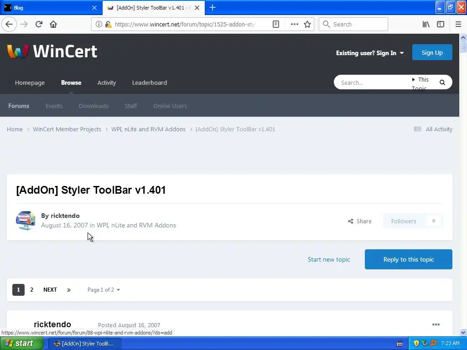Jump to last page double-arrow icon

pos(69,290)
